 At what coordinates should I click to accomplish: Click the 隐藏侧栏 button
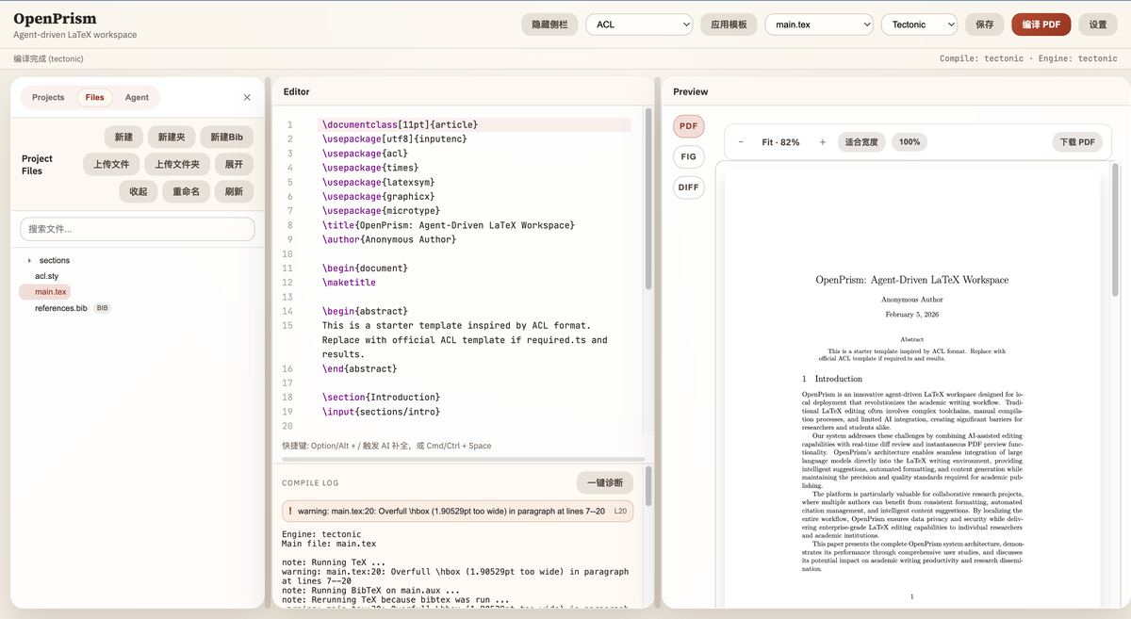coord(549,24)
